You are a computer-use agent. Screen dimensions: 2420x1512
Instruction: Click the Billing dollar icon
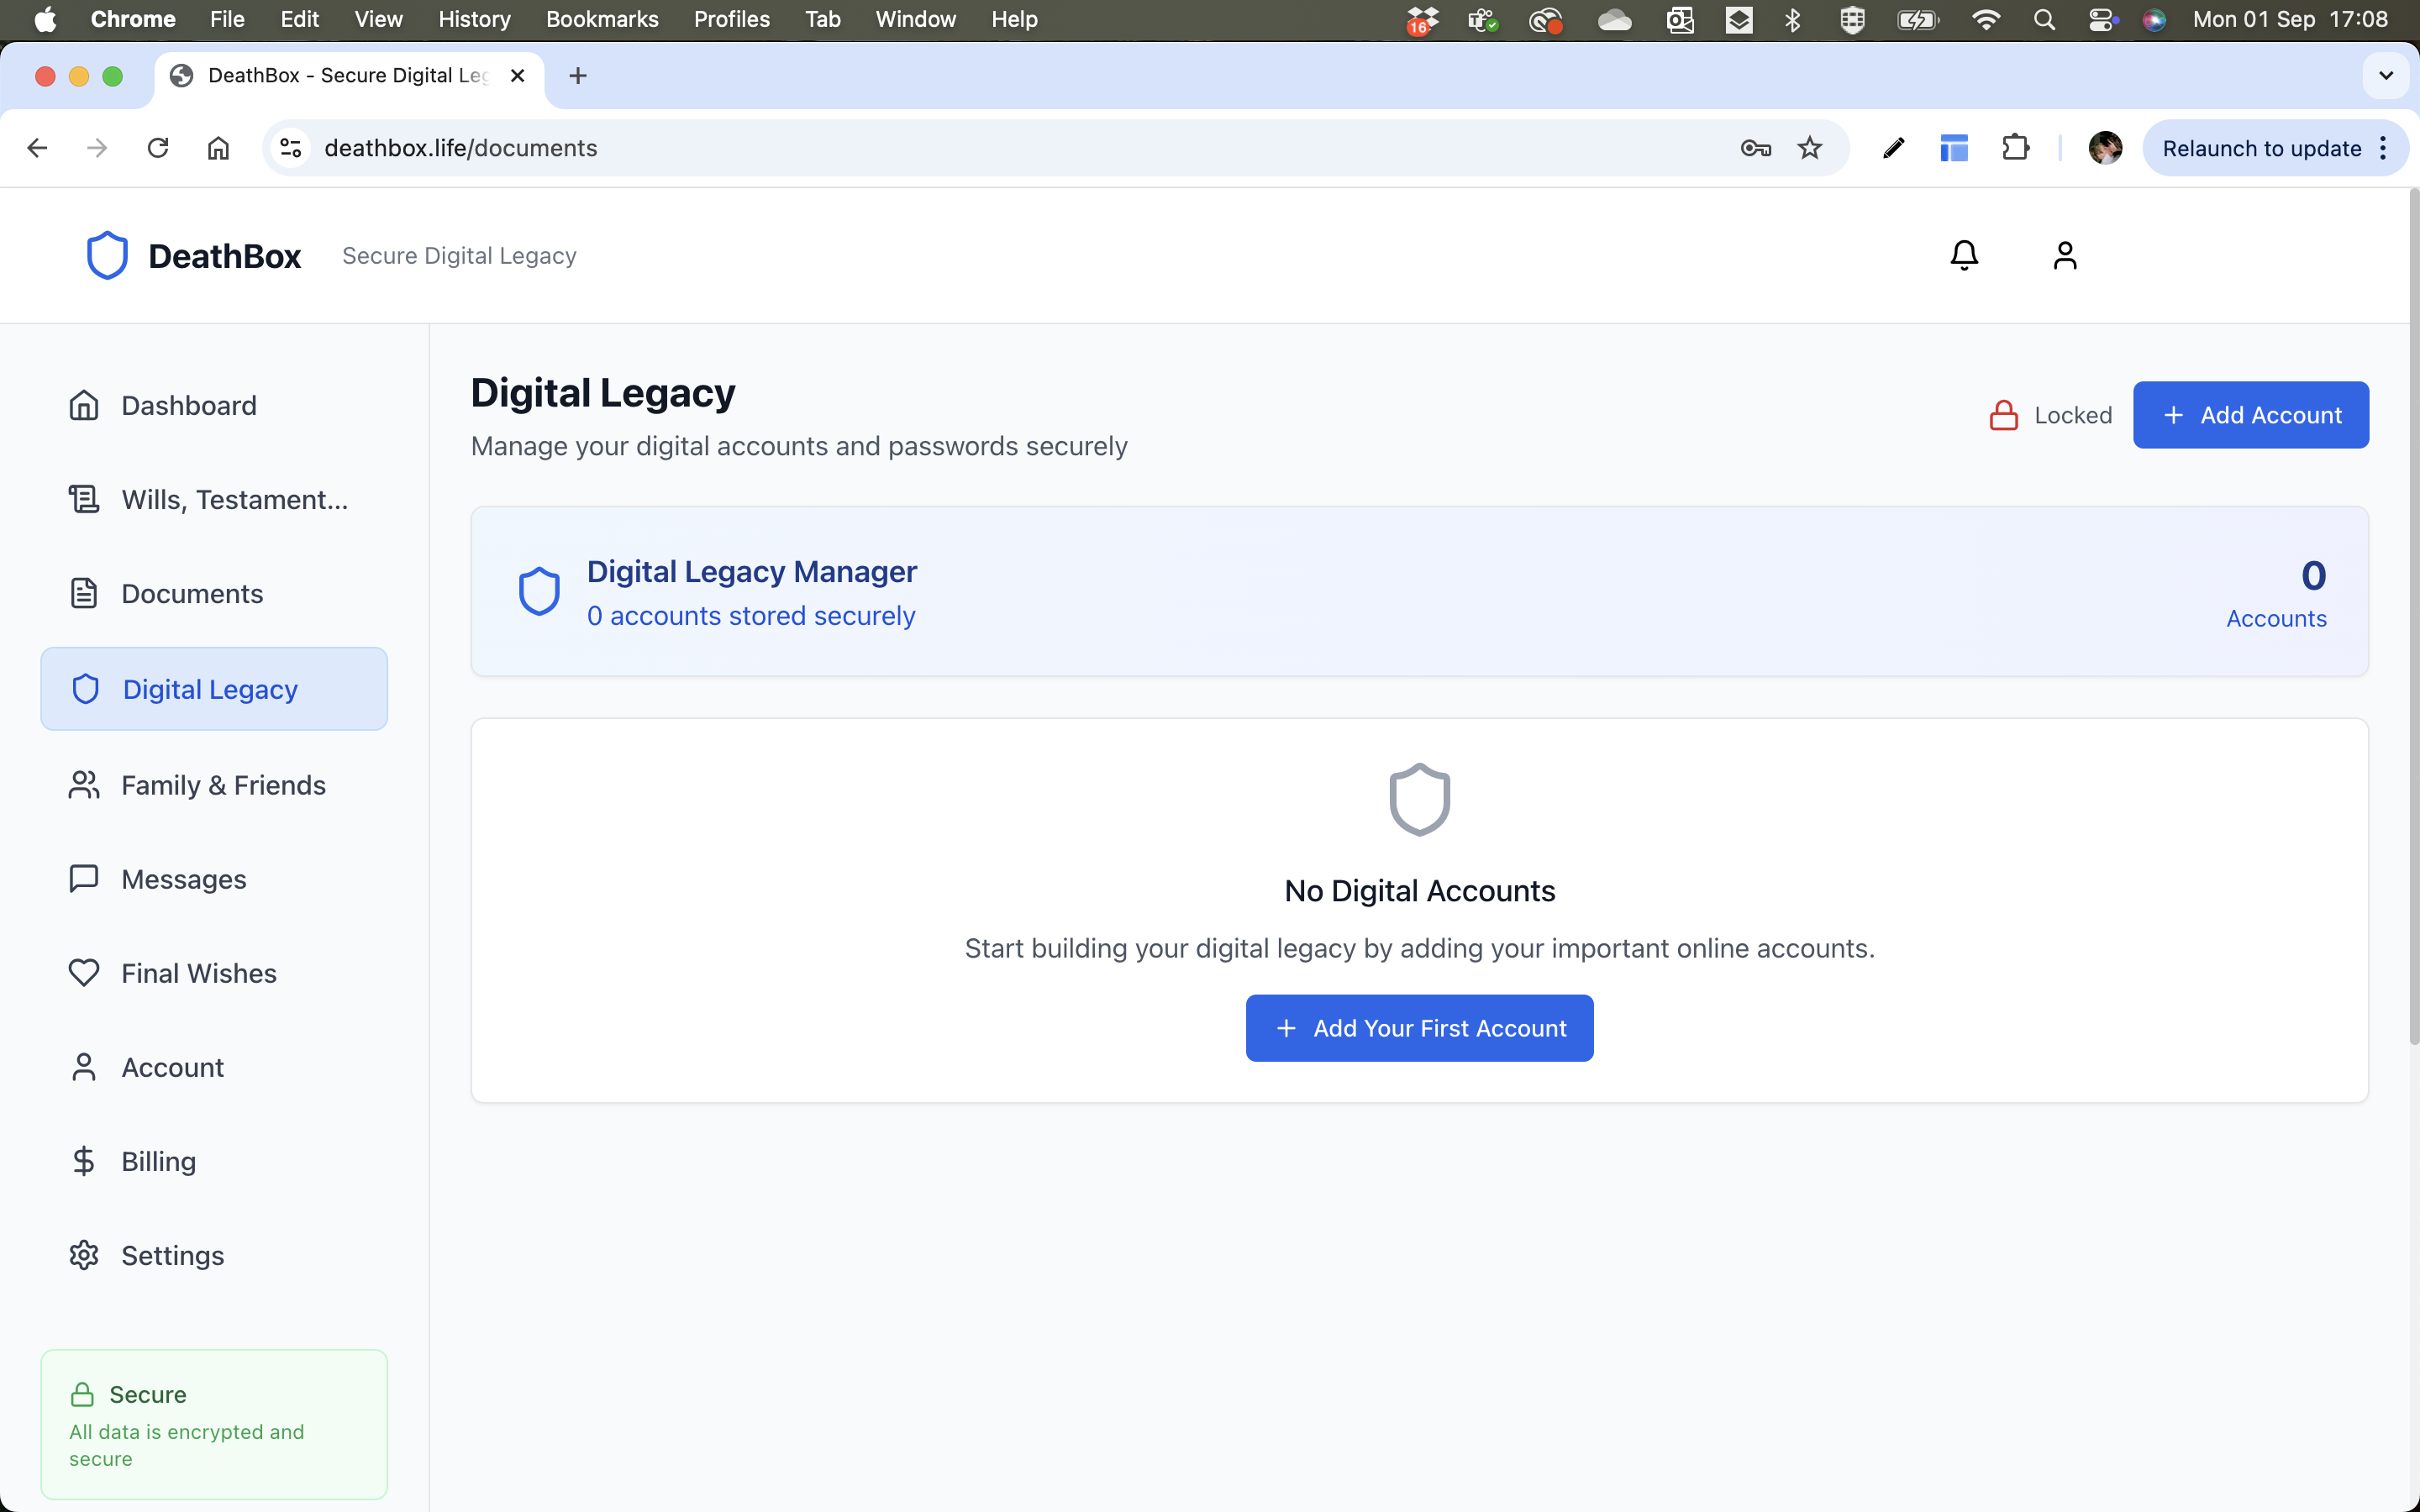coord(84,1161)
